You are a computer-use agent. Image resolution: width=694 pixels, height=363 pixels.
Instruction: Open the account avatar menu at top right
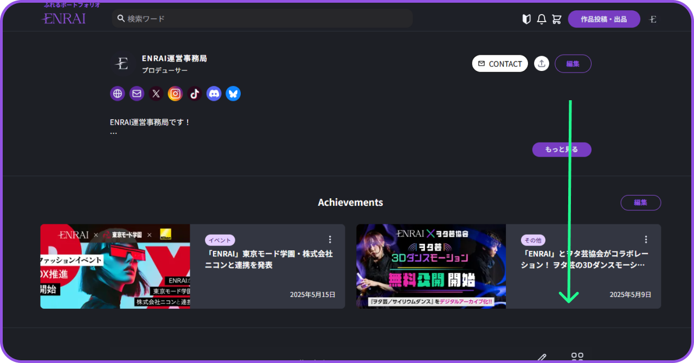(653, 20)
